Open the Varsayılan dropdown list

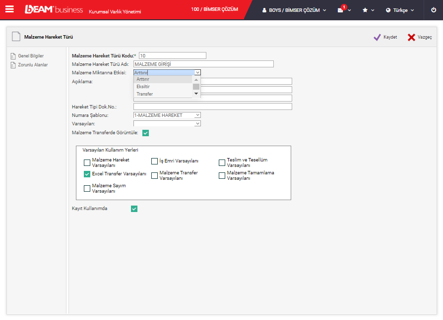coord(197,123)
